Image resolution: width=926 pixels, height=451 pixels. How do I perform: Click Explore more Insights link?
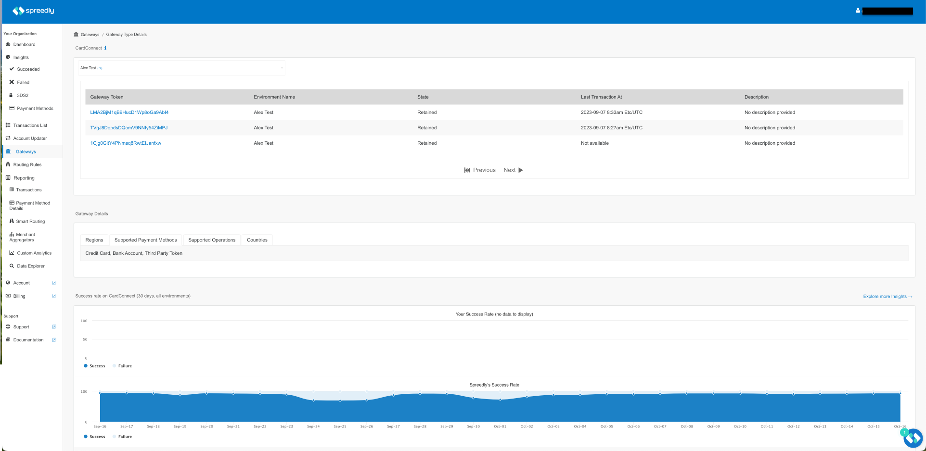click(x=887, y=297)
